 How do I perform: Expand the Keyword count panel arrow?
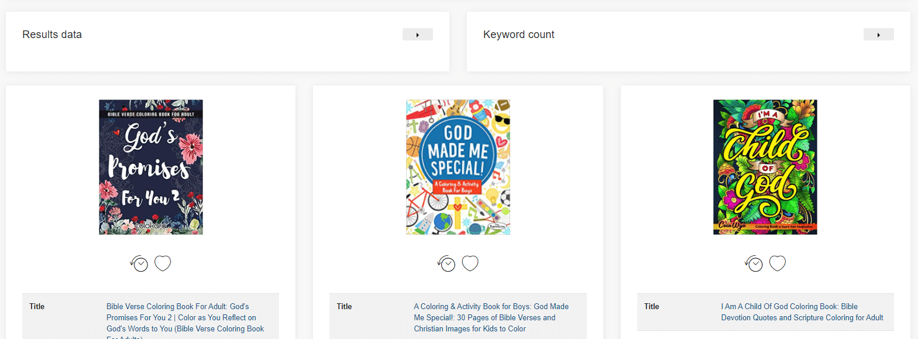[x=878, y=35]
